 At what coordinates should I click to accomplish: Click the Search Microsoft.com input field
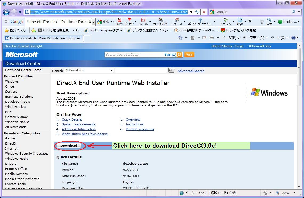click(x=134, y=55)
